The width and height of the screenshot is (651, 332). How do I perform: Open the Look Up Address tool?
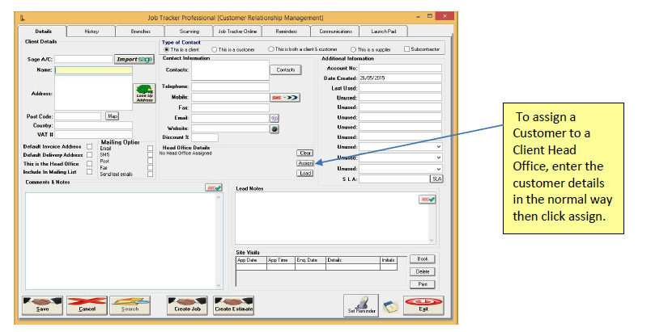pos(144,93)
